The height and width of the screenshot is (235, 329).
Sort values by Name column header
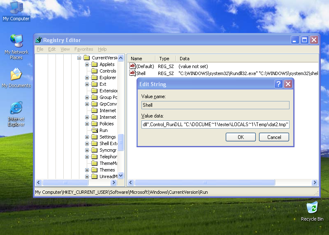[141, 59]
